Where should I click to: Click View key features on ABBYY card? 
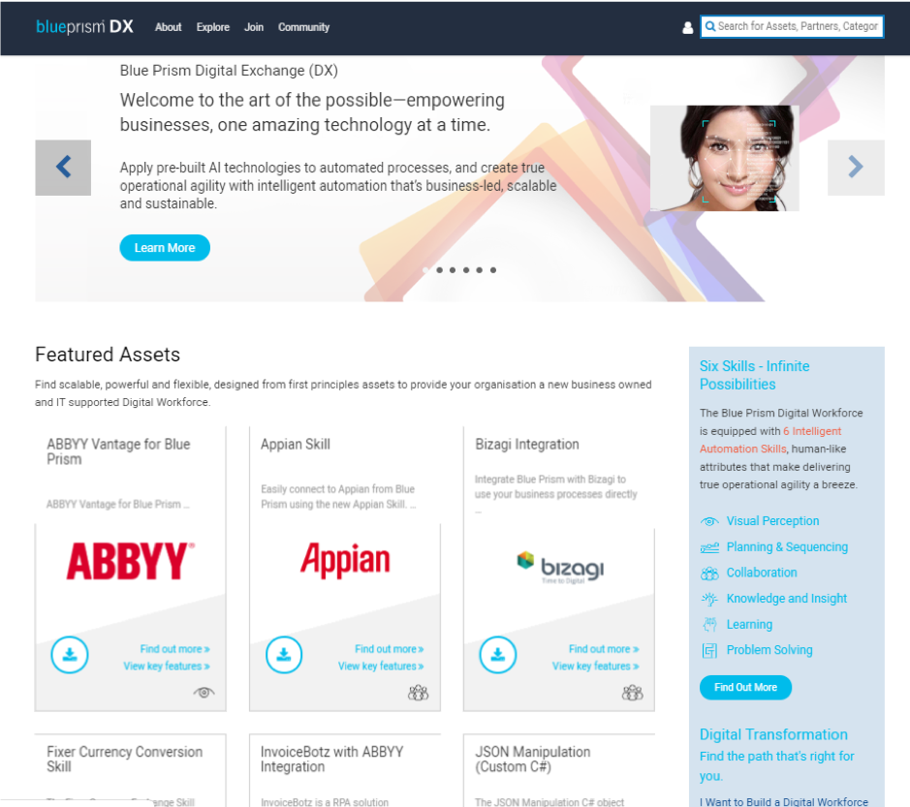pos(167,666)
